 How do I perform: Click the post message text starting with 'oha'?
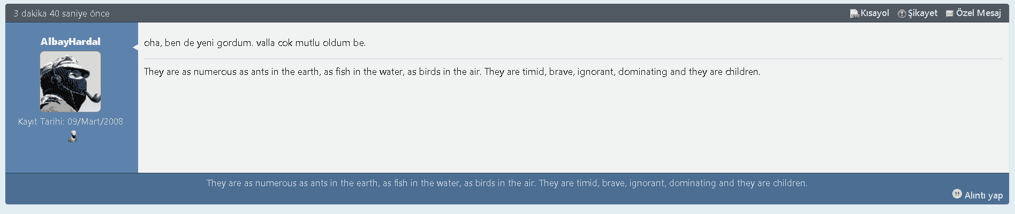pyautogui.click(x=255, y=43)
